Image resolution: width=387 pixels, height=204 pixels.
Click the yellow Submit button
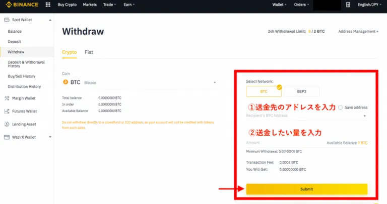click(306, 189)
